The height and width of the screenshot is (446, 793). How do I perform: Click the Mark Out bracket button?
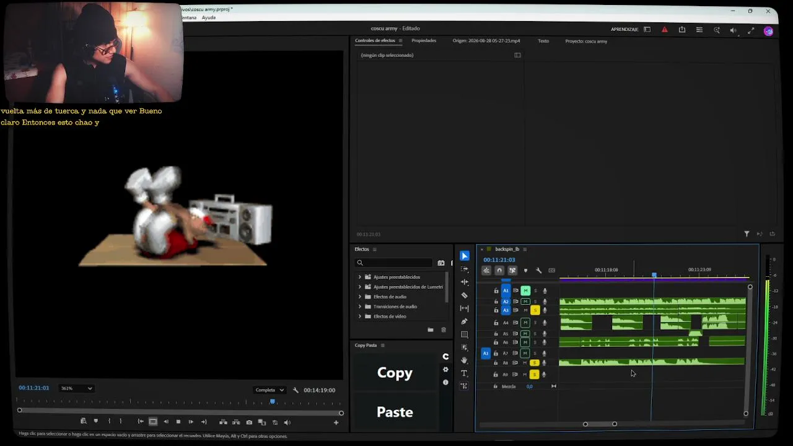pos(121,422)
